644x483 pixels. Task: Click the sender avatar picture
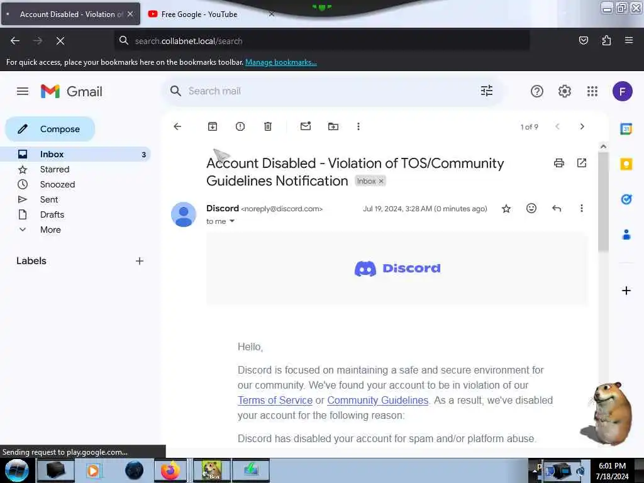click(183, 214)
